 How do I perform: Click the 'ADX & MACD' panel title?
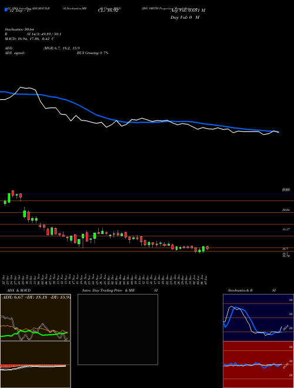[19, 290]
